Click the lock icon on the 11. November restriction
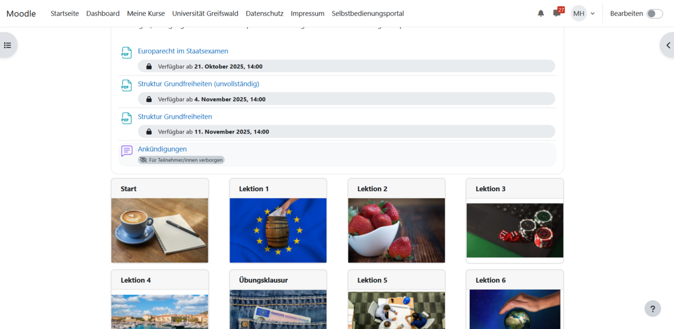This screenshot has height=329, width=674. tap(148, 131)
